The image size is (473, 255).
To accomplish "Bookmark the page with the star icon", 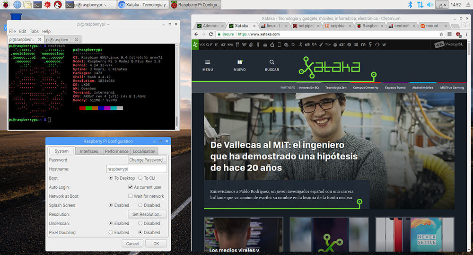I will (x=441, y=35).
